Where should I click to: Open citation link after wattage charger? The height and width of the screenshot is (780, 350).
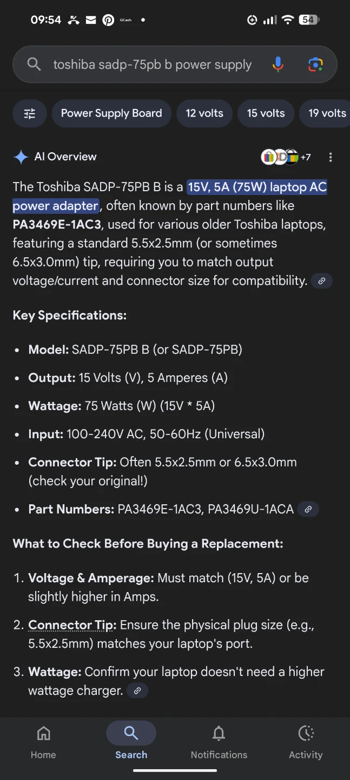tap(137, 691)
